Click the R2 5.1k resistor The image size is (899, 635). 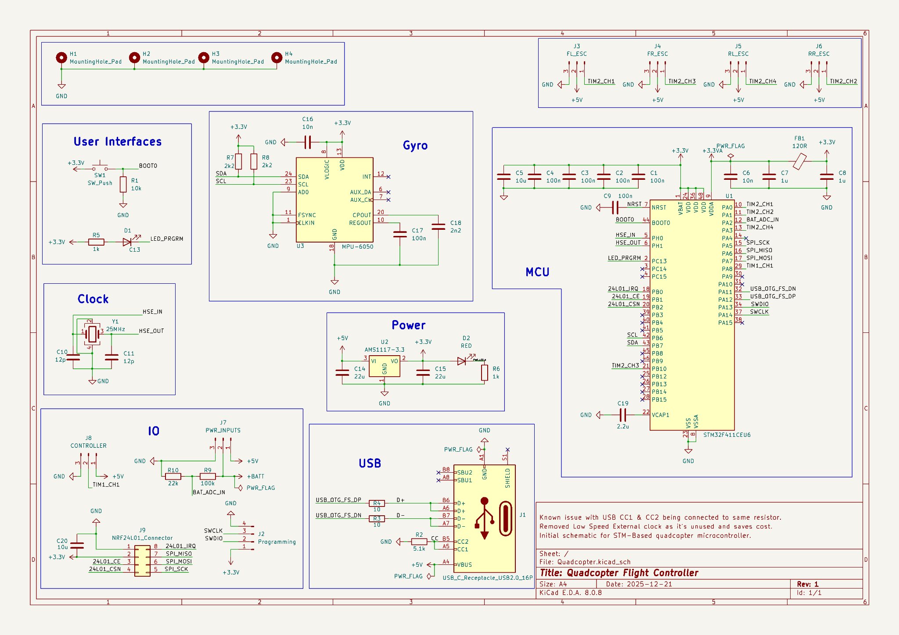tap(419, 542)
